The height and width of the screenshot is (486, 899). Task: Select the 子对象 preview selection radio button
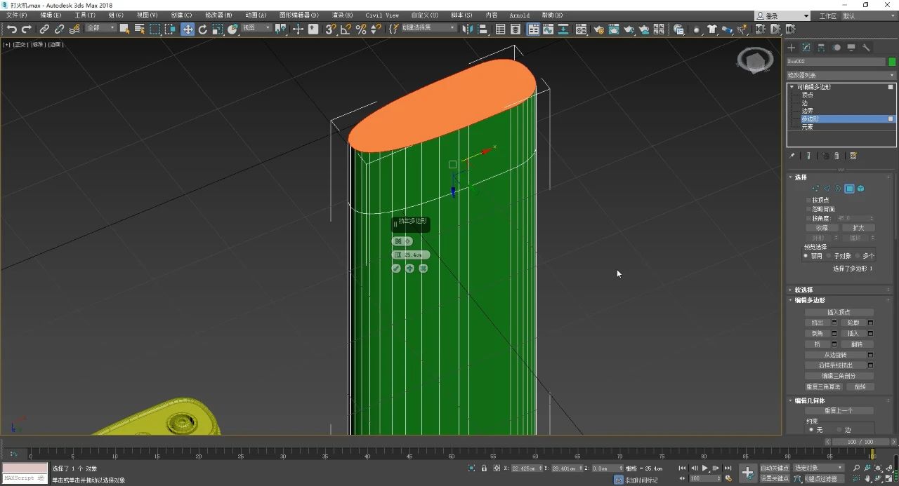pyautogui.click(x=829, y=256)
